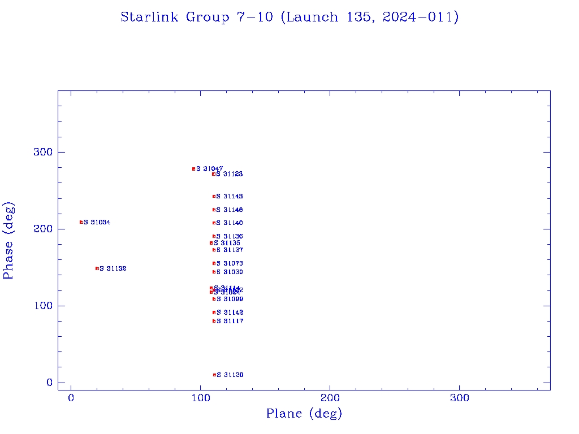Viewport: 579px width, 434px height.
Task: Click the S 31047 red data point
Action: click(x=194, y=169)
